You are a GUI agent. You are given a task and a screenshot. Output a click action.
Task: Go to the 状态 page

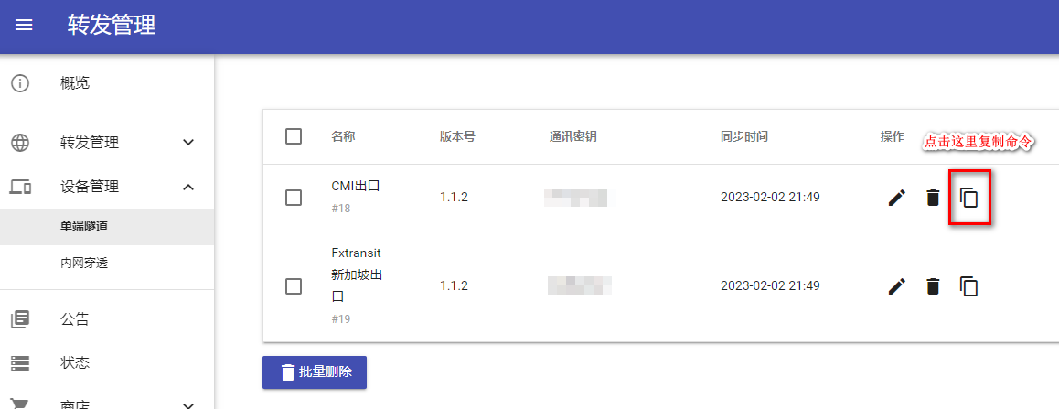[107, 363]
